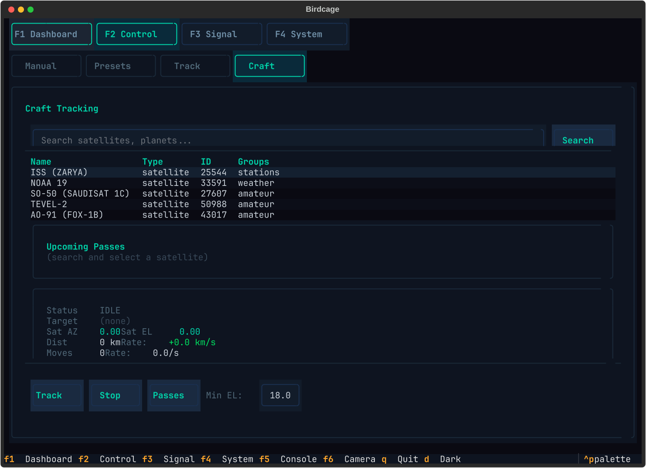Select the NOAA 19 weather satellite
The height and width of the screenshot is (468, 646).
(131, 183)
